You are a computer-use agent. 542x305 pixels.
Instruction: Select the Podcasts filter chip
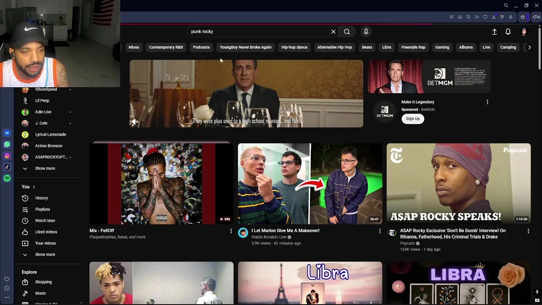tap(201, 47)
